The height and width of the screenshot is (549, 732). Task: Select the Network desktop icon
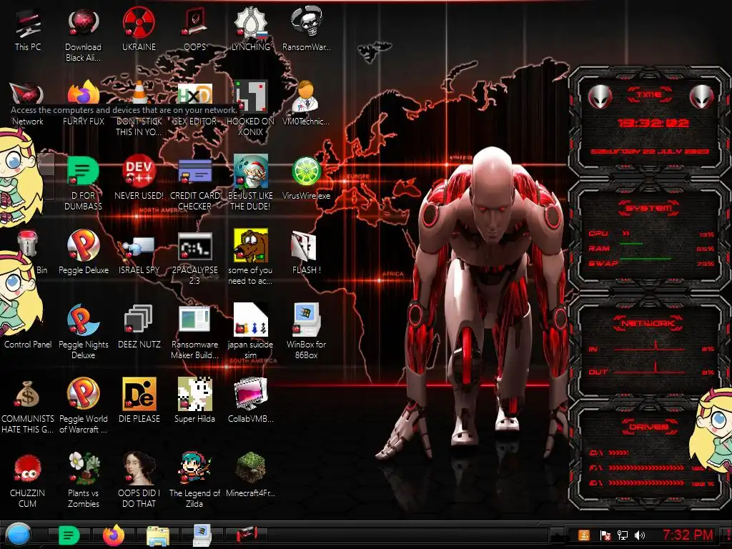28,104
